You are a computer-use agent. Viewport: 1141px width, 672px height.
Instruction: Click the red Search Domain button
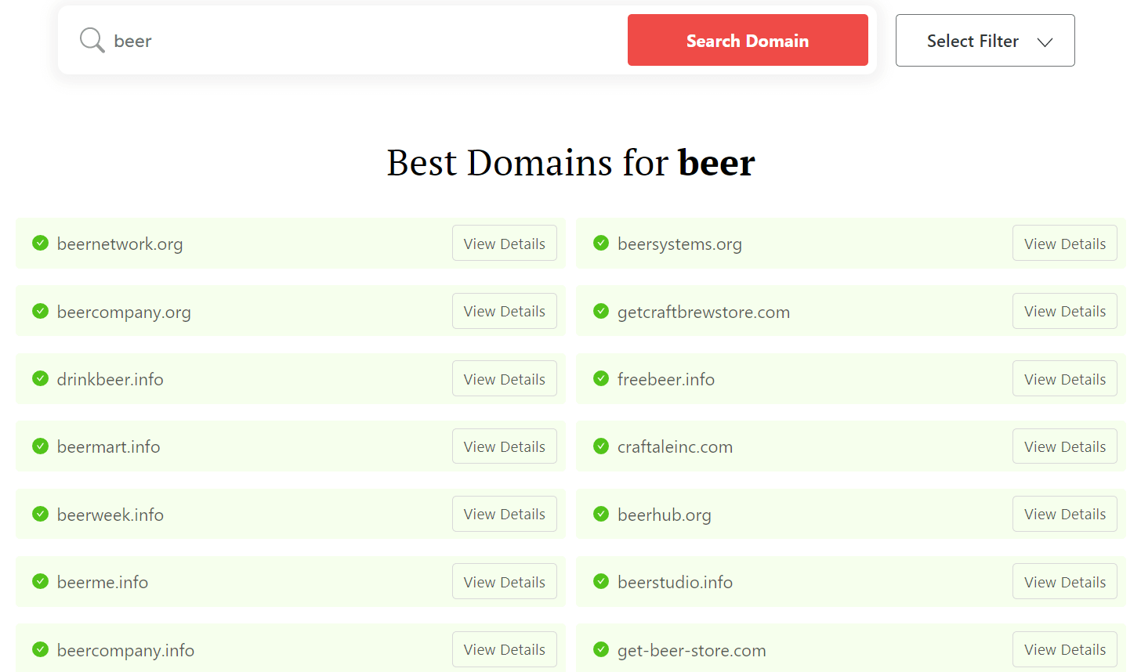(x=748, y=40)
